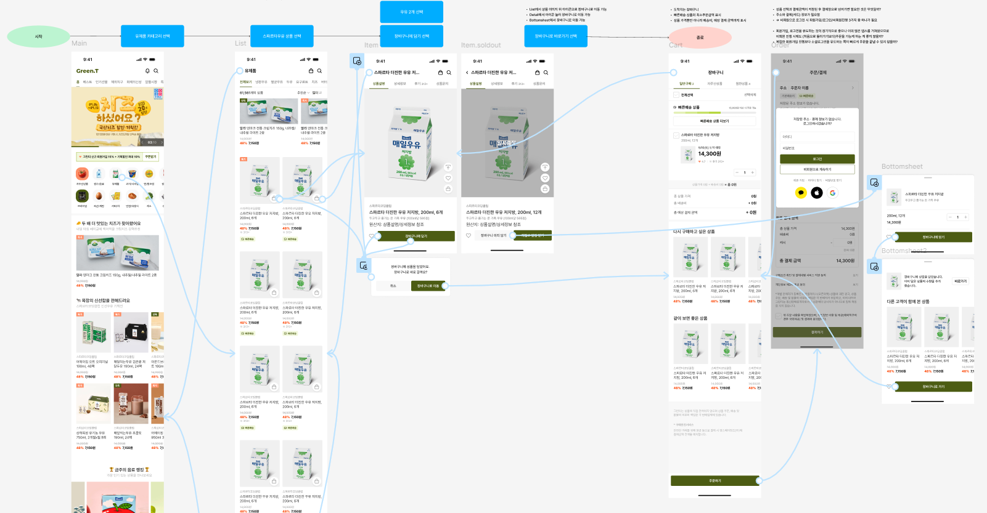Switch to the 상품문의 tab in Item.soldout

(x=539, y=84)
